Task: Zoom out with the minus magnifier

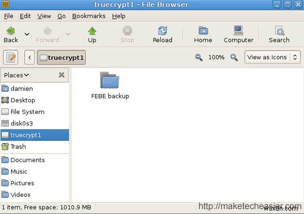Action: 199,58
